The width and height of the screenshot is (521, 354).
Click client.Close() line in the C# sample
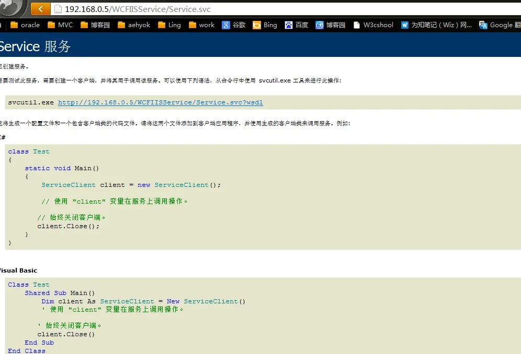pos(68,226)
